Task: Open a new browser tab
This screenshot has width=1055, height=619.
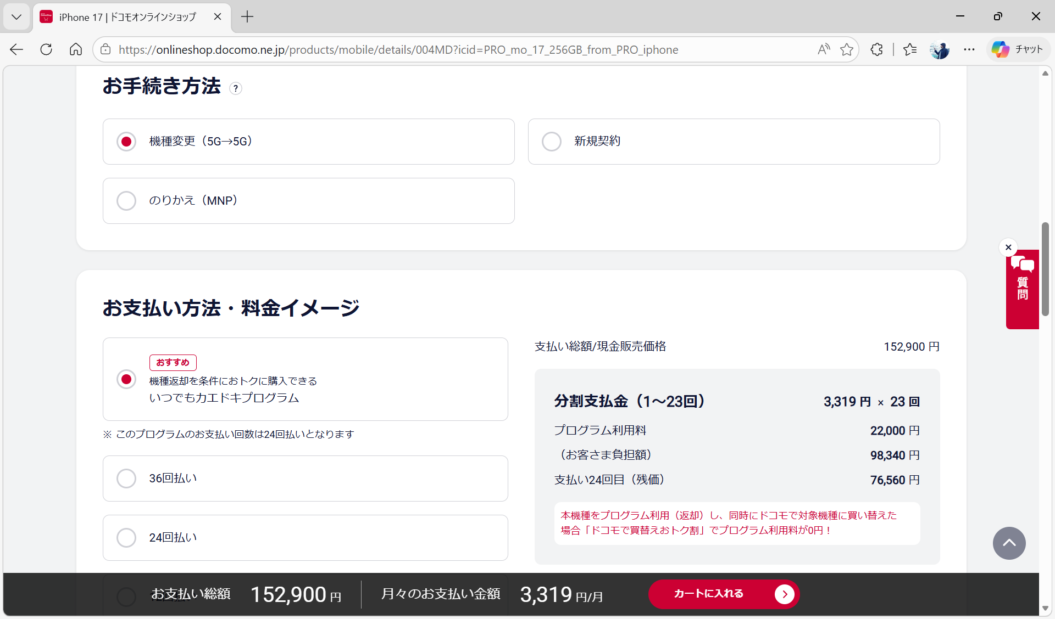Action: (247, 17)
